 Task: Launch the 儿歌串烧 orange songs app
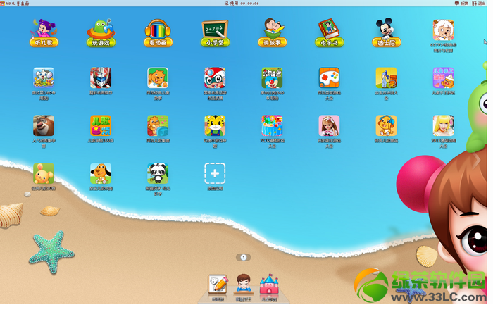(x=101, y=125)
